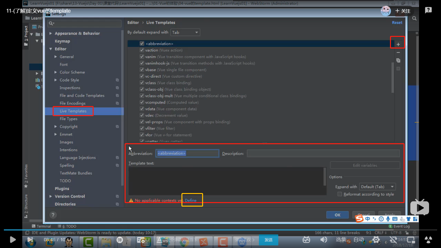Open the Terminal tool window tab
Viewport: 441px width, 248px height.
click(41, 226)
